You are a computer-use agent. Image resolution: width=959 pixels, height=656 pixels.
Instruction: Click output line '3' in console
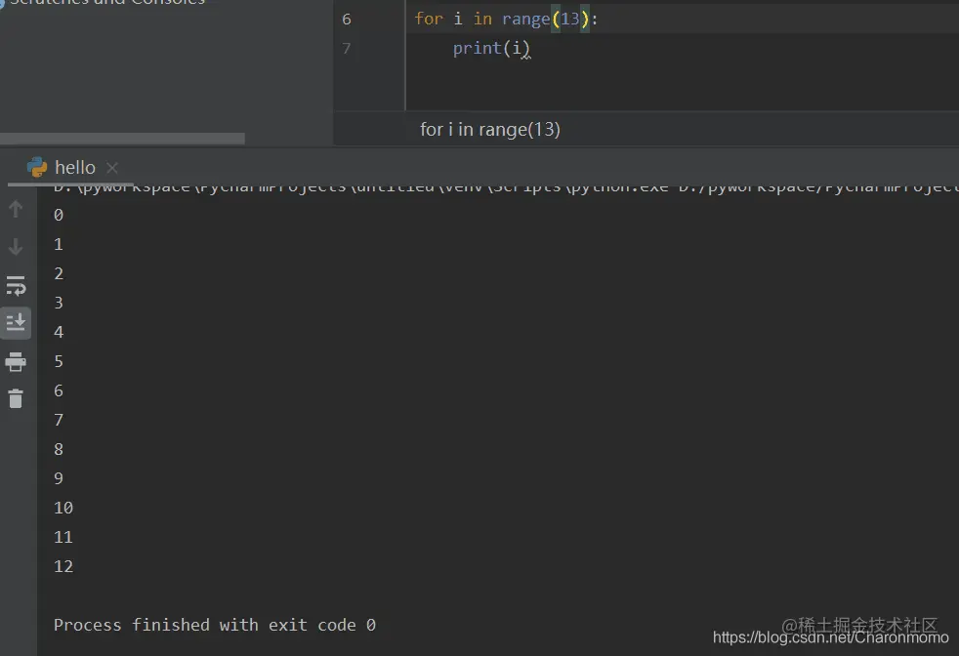coord(59,303)
